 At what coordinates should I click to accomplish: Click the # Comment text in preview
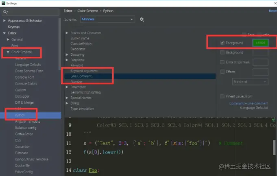[231, 143]
